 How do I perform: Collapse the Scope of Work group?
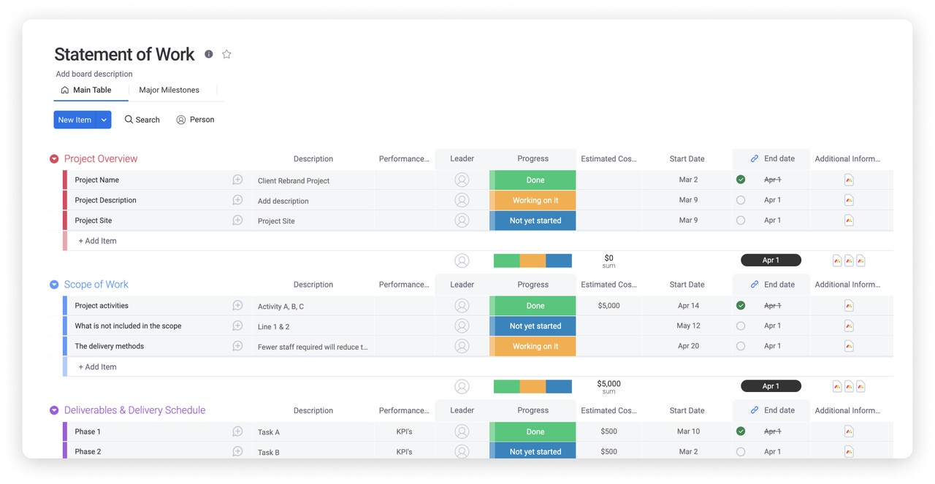coord(54,285)
